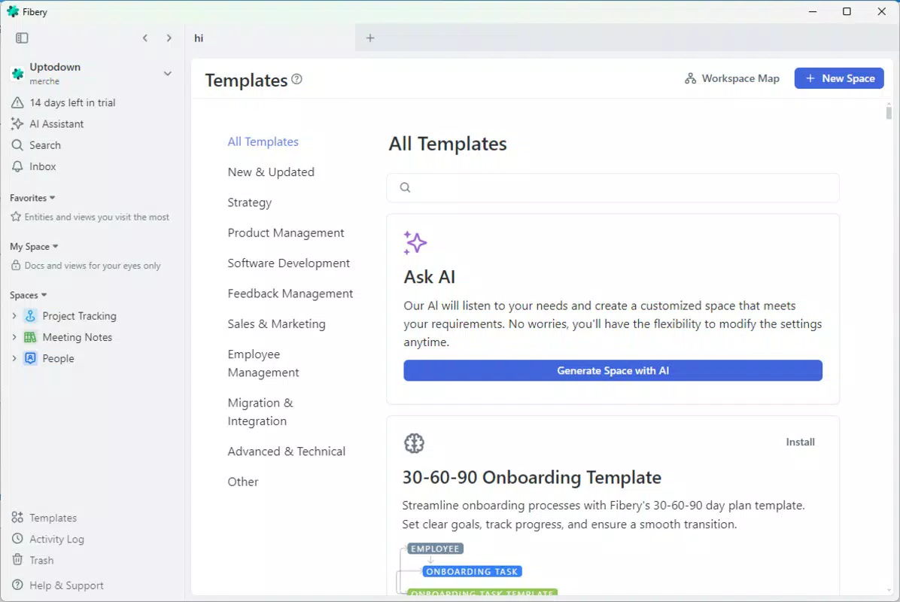The height and width of the screenshot is (602, 900).
Task: Click the Uptodown workspace logo
Action: (x=18, y=74)
